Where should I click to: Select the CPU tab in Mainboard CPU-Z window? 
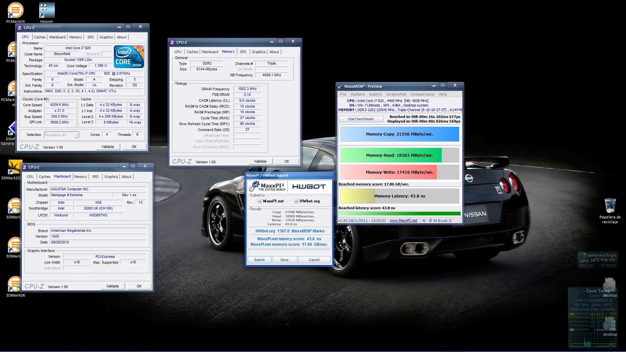pyautogui.click(x=30, y=177)
